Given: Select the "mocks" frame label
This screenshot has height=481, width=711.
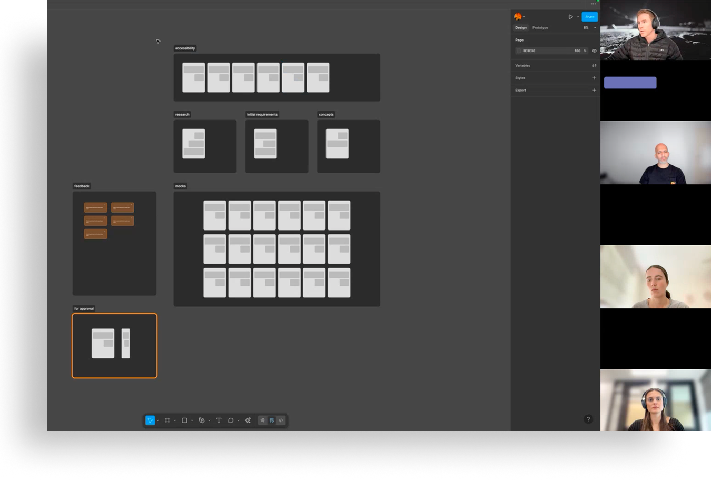Looking at the screenshot, I should pos(181,186).
